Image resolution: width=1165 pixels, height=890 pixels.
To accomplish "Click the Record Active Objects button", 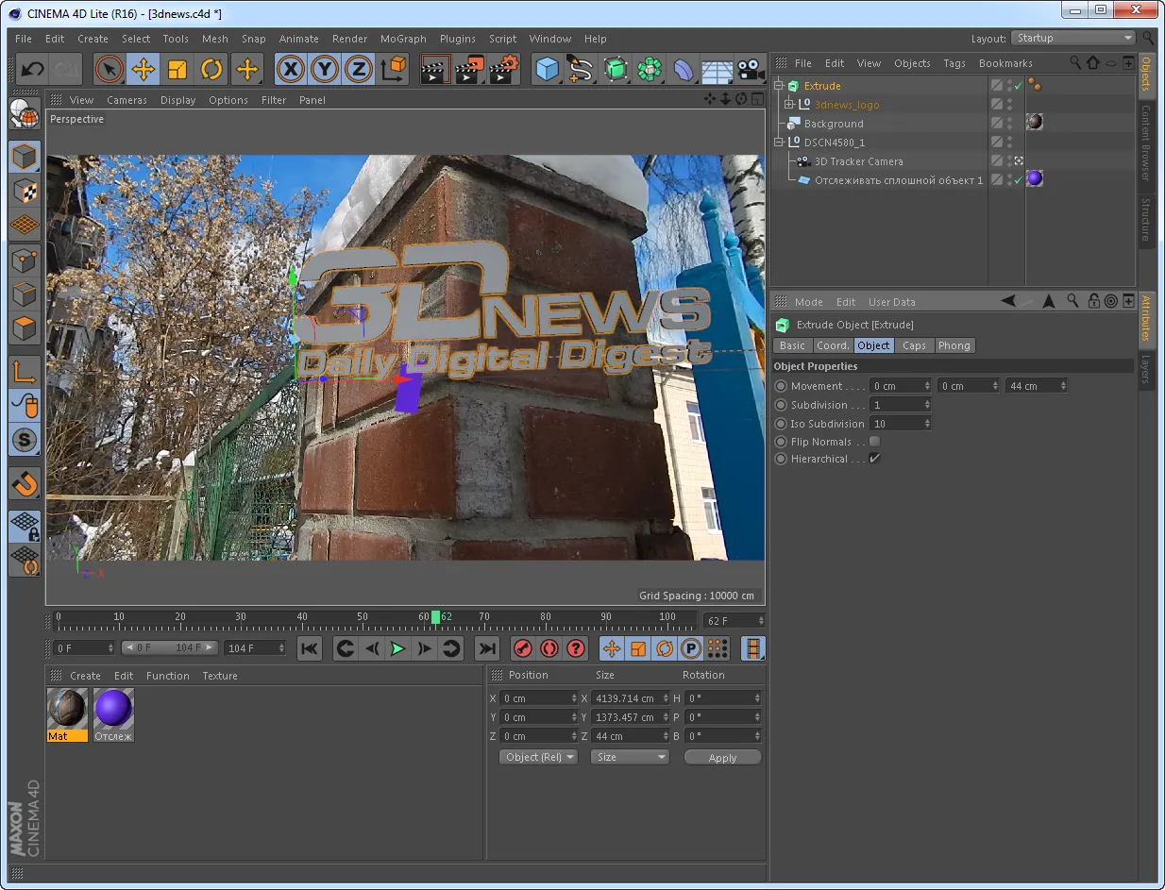I will coord(522,648).
